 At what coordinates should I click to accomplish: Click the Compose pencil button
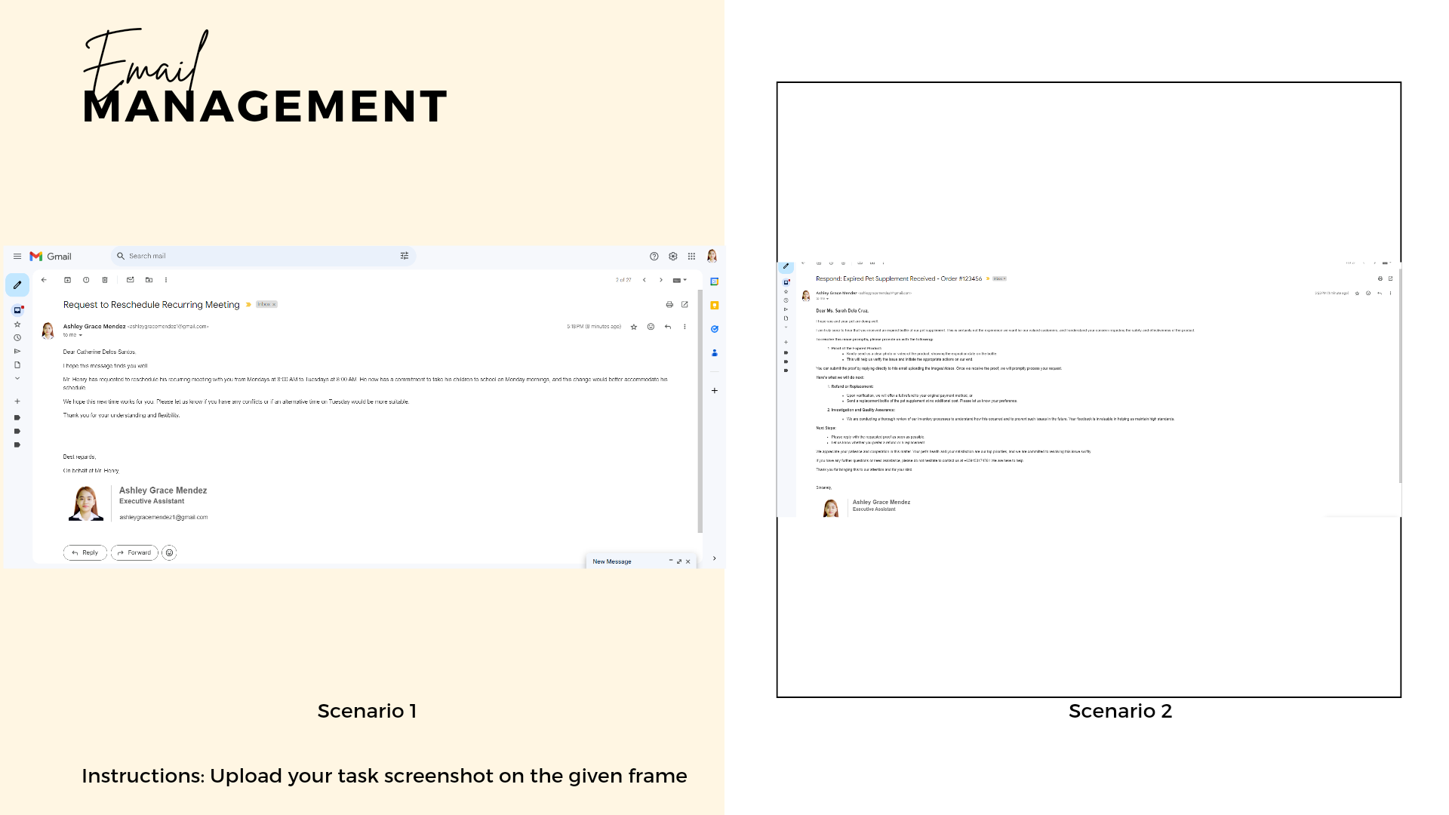pyautogui.click(x=17, y=285)
